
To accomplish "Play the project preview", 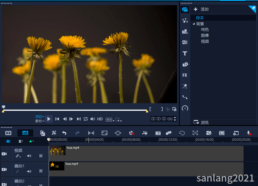I will click(x=49, y=119).
